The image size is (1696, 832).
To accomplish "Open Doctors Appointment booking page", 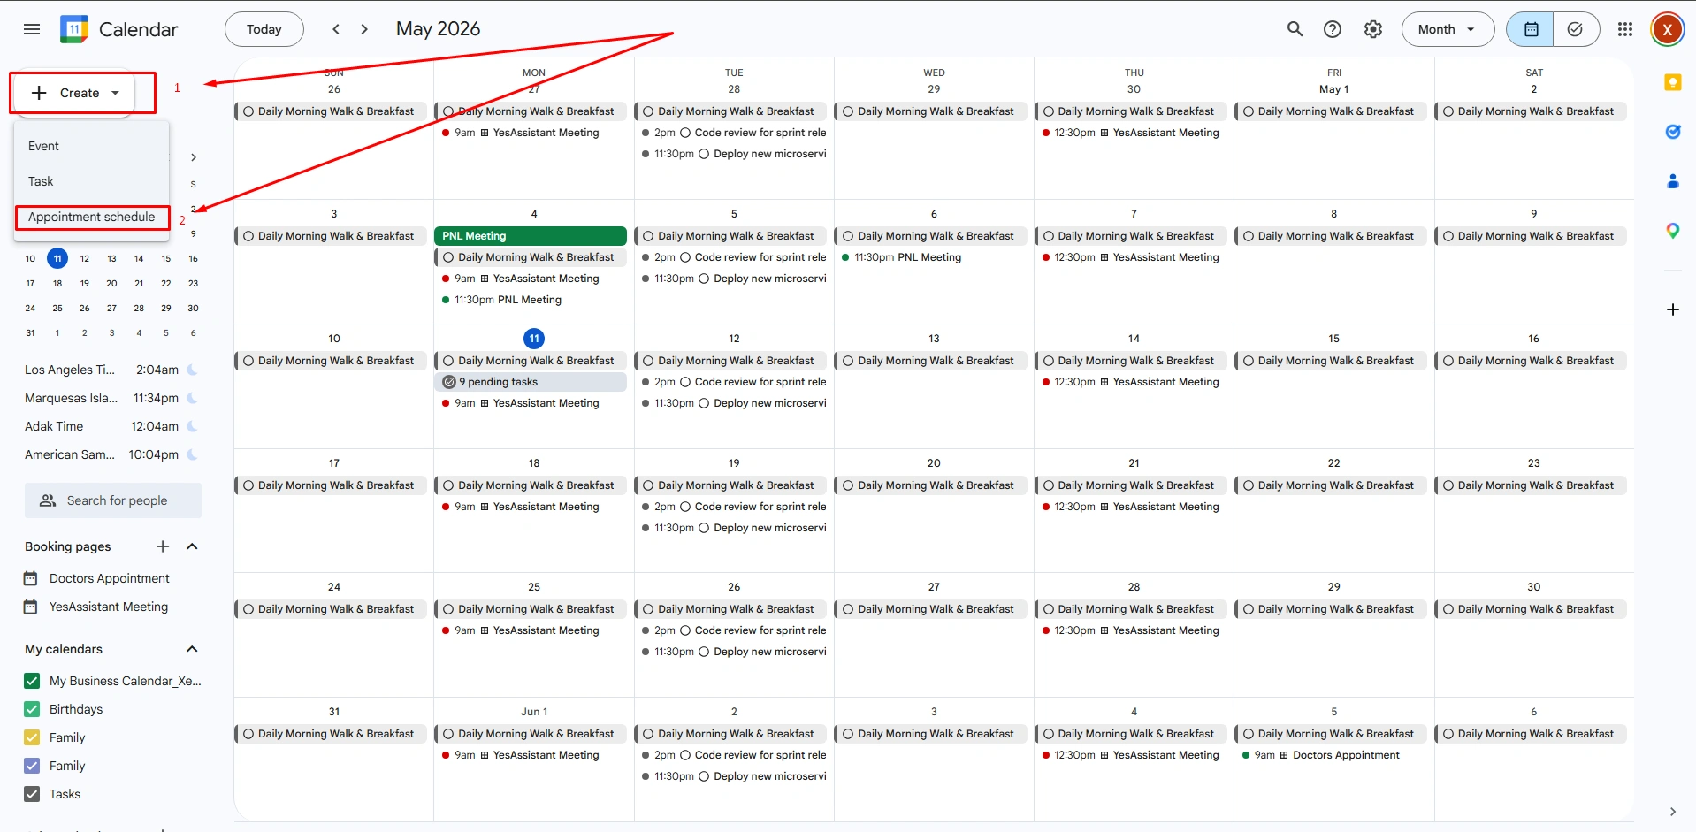I will coord(110,578).
